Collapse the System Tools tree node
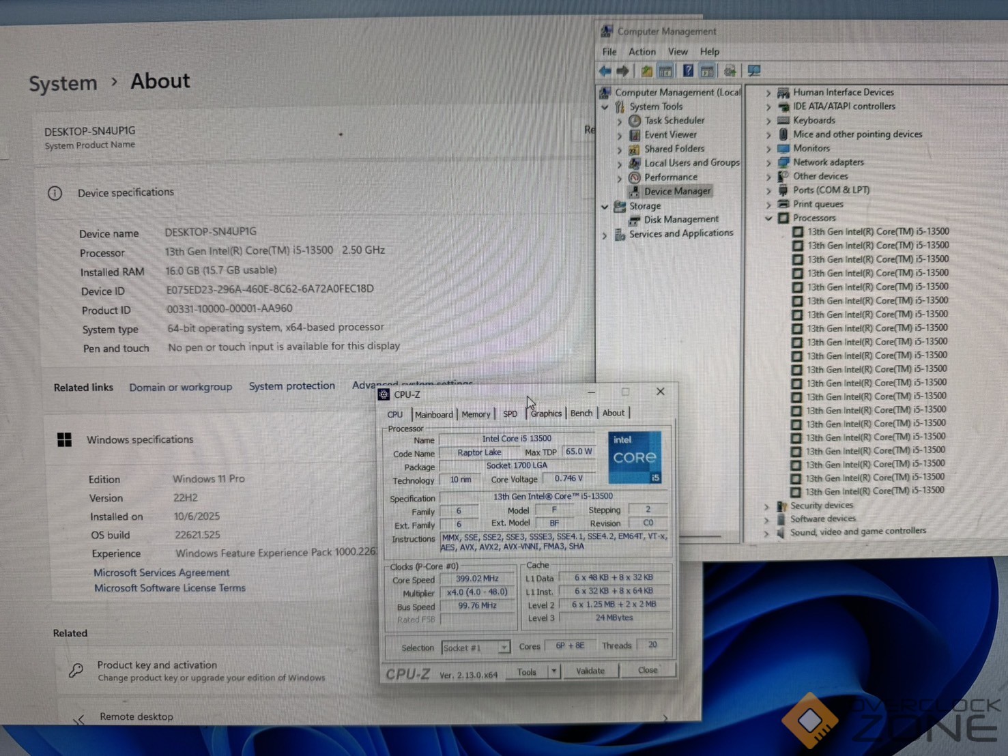The height and width of the screenshot is (756, 1008). tap(605, 107)
